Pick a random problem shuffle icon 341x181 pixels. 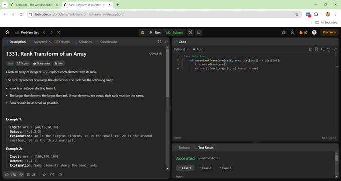click(59, 32)
